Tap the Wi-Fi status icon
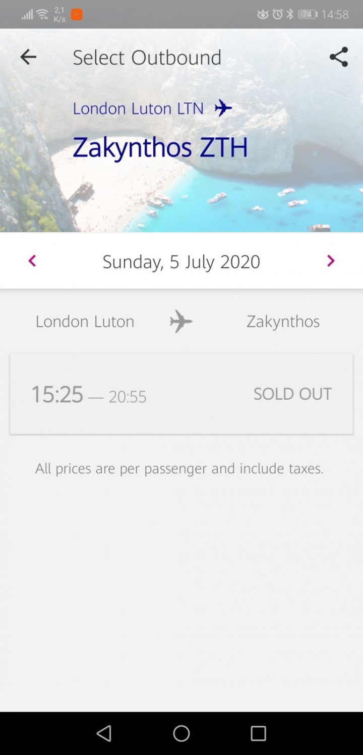The height and width of the screenshot is (755, 363). click(x=42, y=15)
